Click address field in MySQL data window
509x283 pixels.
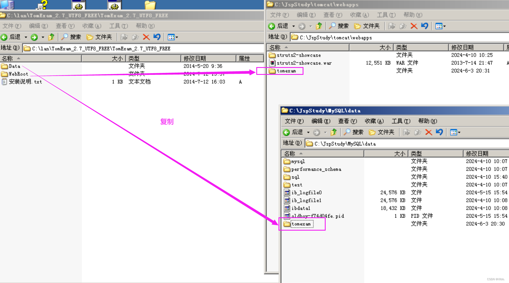(x=407, y=144)
